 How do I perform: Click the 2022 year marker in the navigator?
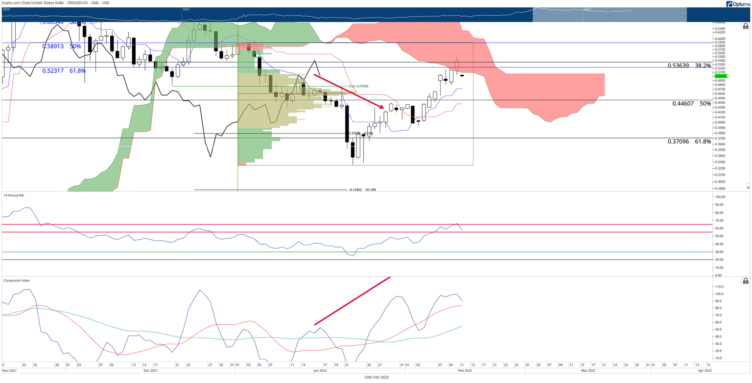pyautogui.click(x=587, y=9)
